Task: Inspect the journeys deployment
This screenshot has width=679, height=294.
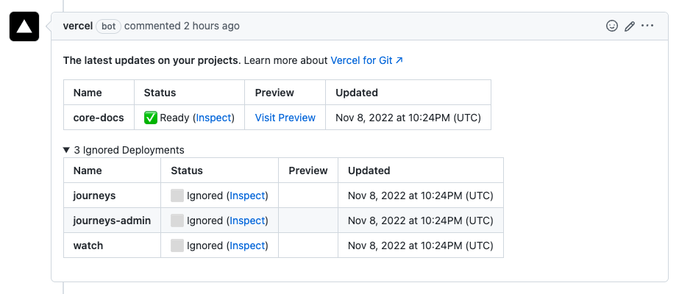Action: 247,196
